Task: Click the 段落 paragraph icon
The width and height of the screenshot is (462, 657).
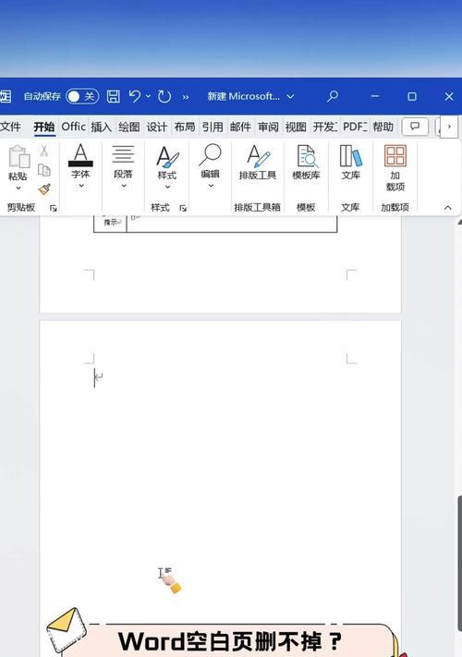Action: [123, 154]
